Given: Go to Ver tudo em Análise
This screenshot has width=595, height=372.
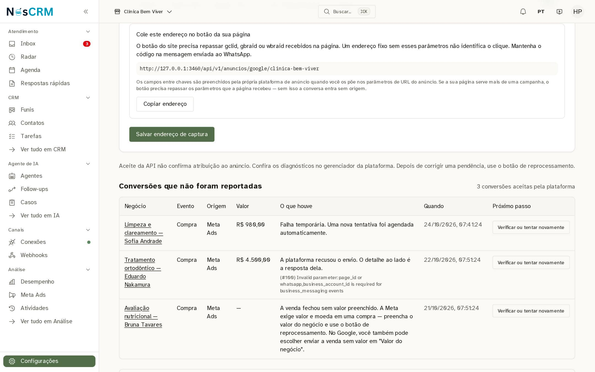Looking at the screenshot, I should pos(46,321).
